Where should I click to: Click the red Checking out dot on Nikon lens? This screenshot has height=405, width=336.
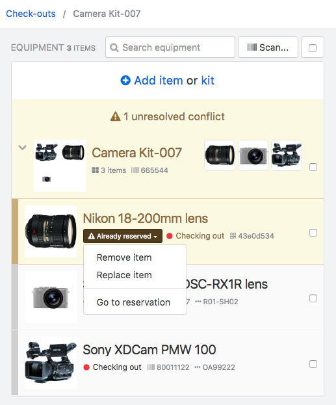click(x=170, y=236)
